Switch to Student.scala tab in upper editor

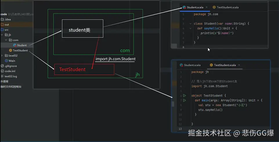coord(195,7)
